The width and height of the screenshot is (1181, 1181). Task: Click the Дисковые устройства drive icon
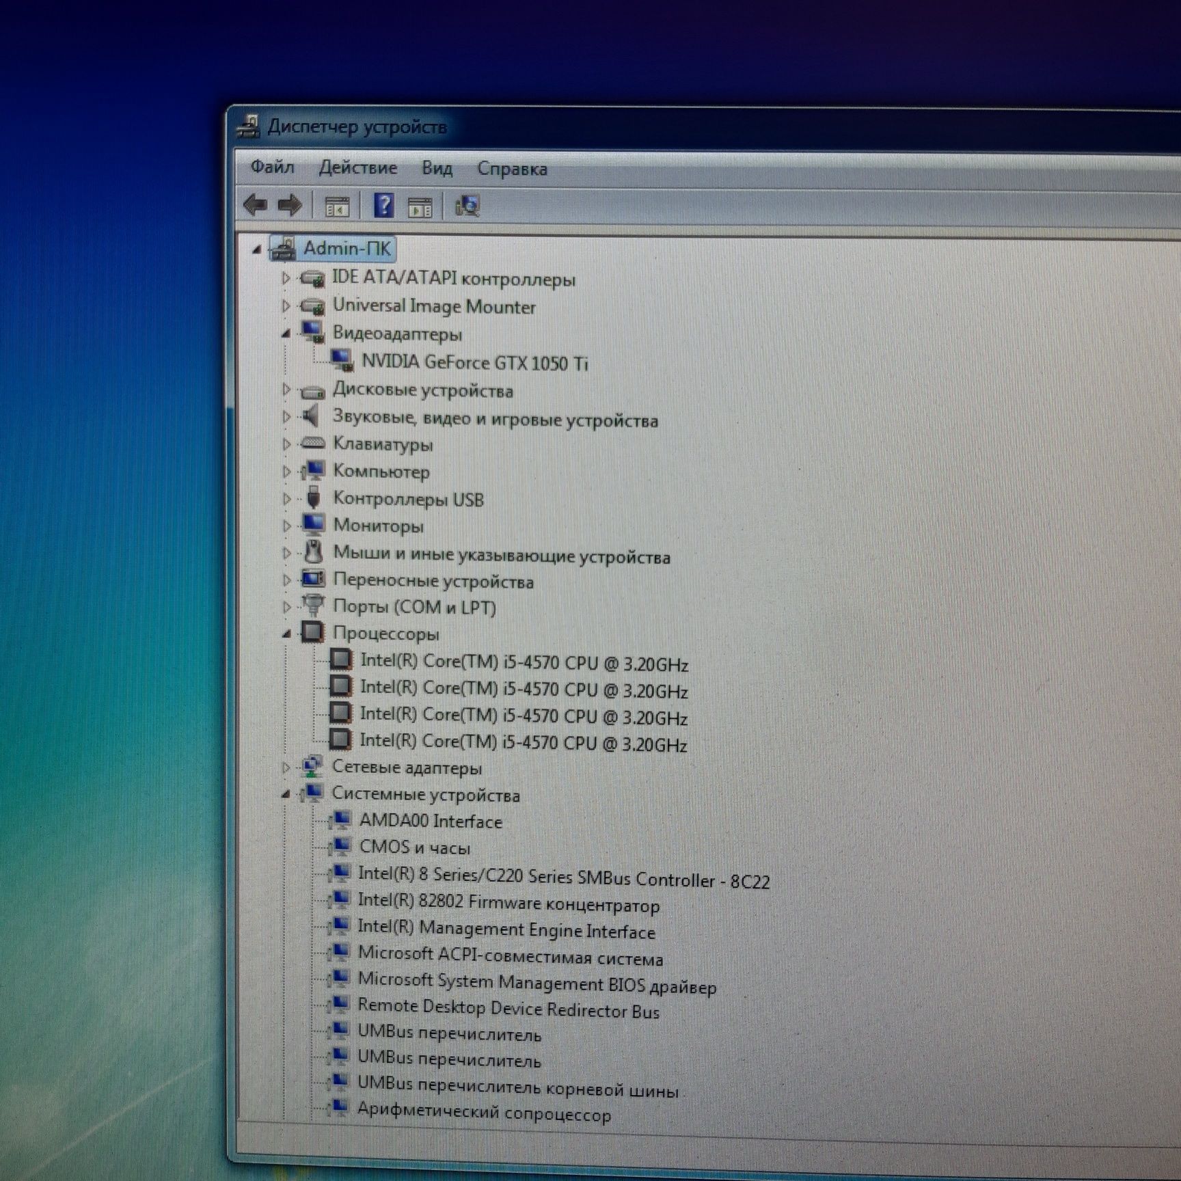(x=313, y=391)
